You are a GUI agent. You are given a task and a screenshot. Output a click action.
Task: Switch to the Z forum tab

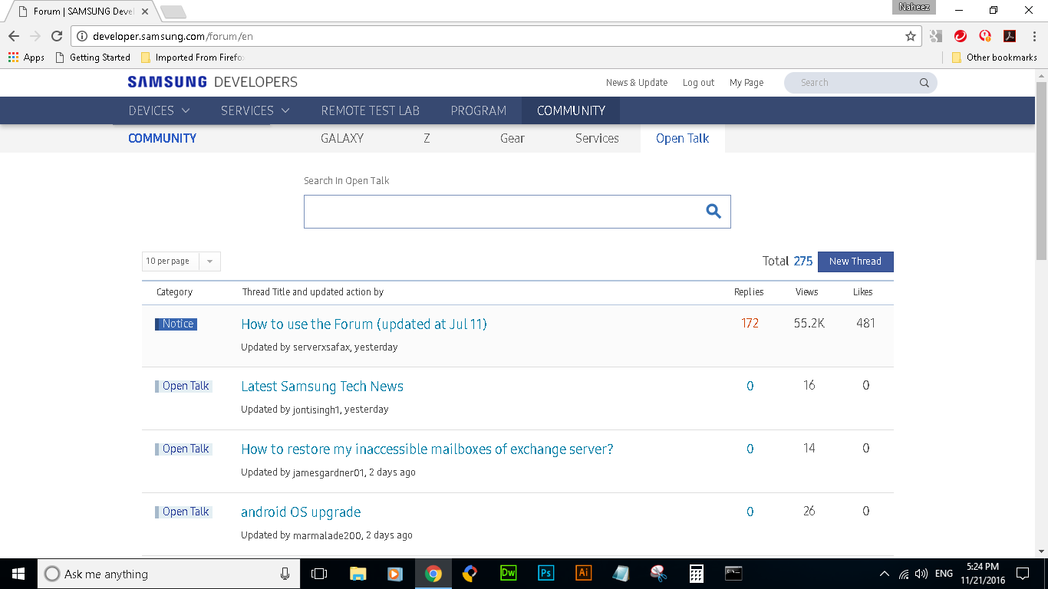tap(427, 138)
